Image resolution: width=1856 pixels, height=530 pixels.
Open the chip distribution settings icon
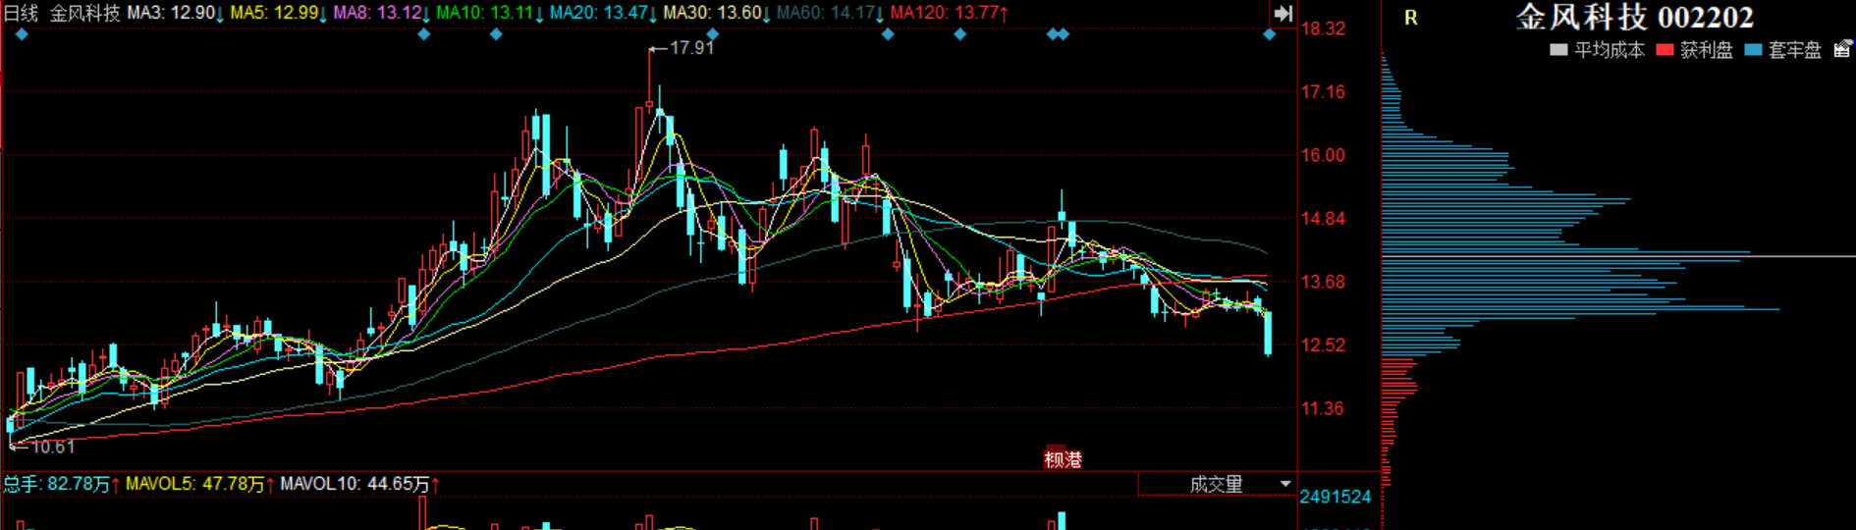[x=1842, y=49]
